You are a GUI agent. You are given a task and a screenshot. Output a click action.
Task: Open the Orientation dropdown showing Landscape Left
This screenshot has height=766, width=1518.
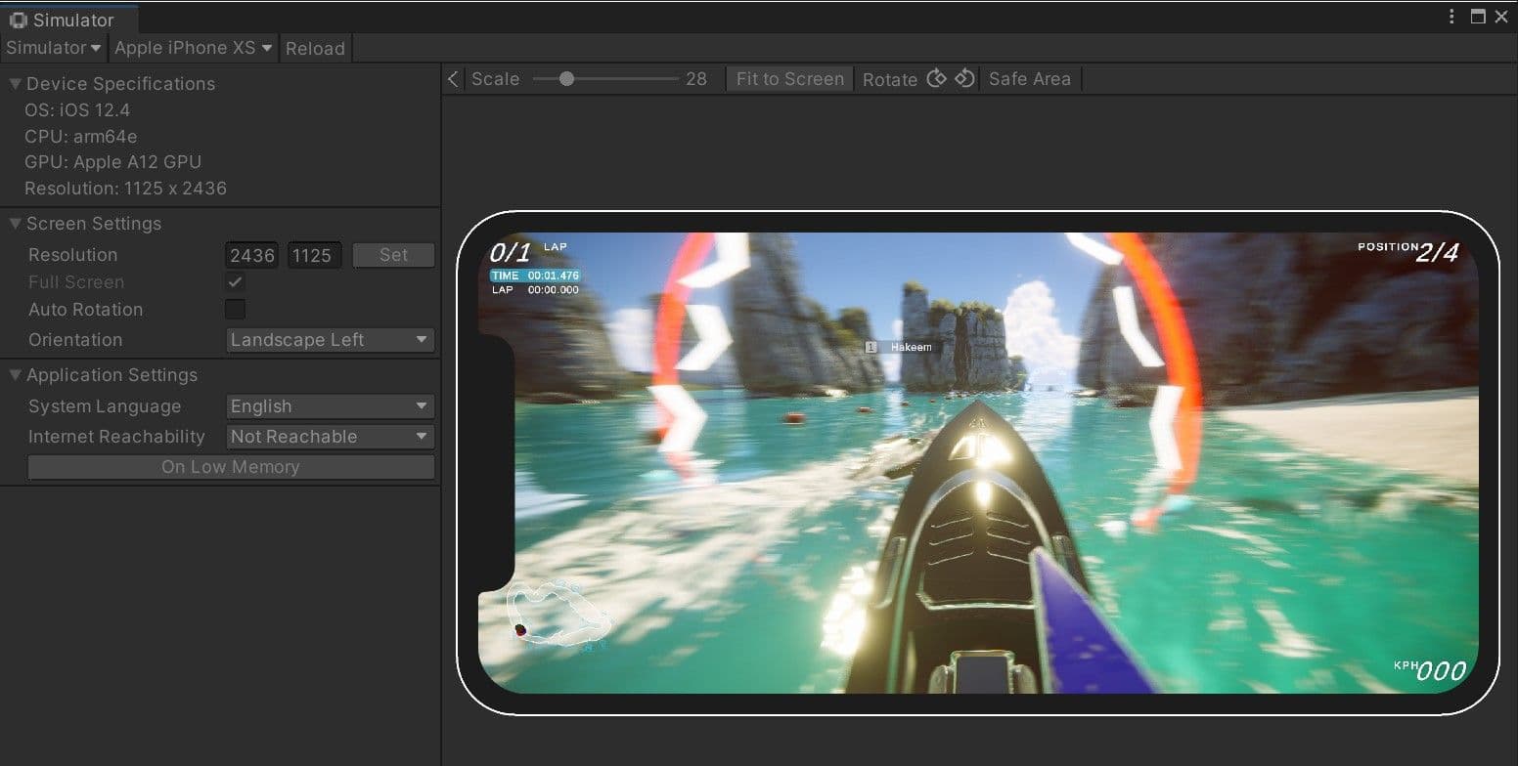[x=329, y=340]
